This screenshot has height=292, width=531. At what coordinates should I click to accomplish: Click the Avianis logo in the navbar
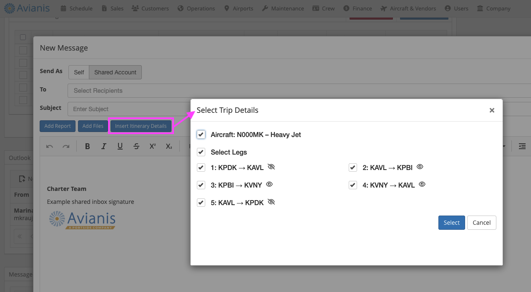pos(27,8)
